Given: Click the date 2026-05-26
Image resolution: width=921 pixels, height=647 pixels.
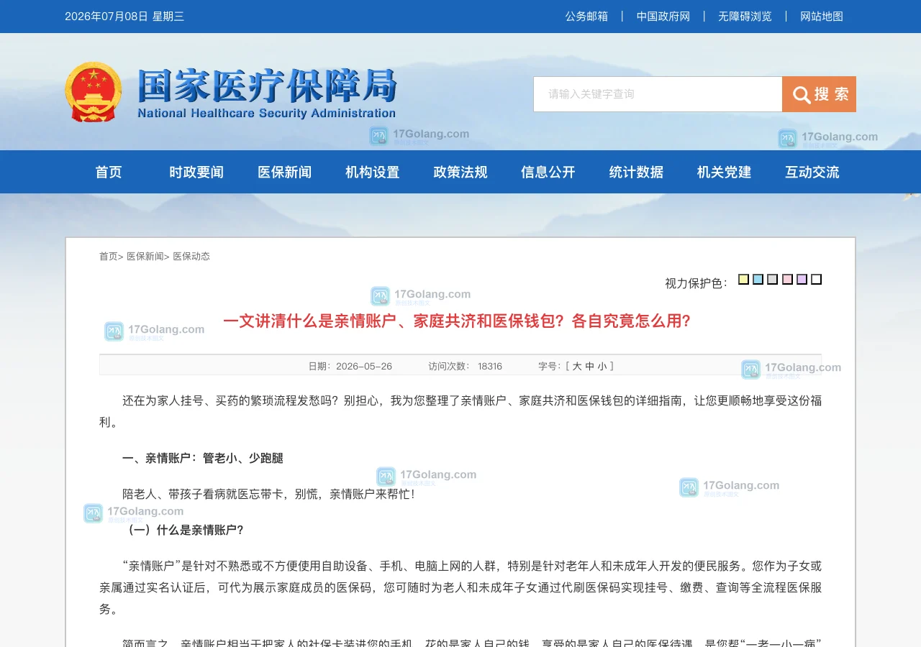Looking at the screenshot, I should click(x=364, y=366).
